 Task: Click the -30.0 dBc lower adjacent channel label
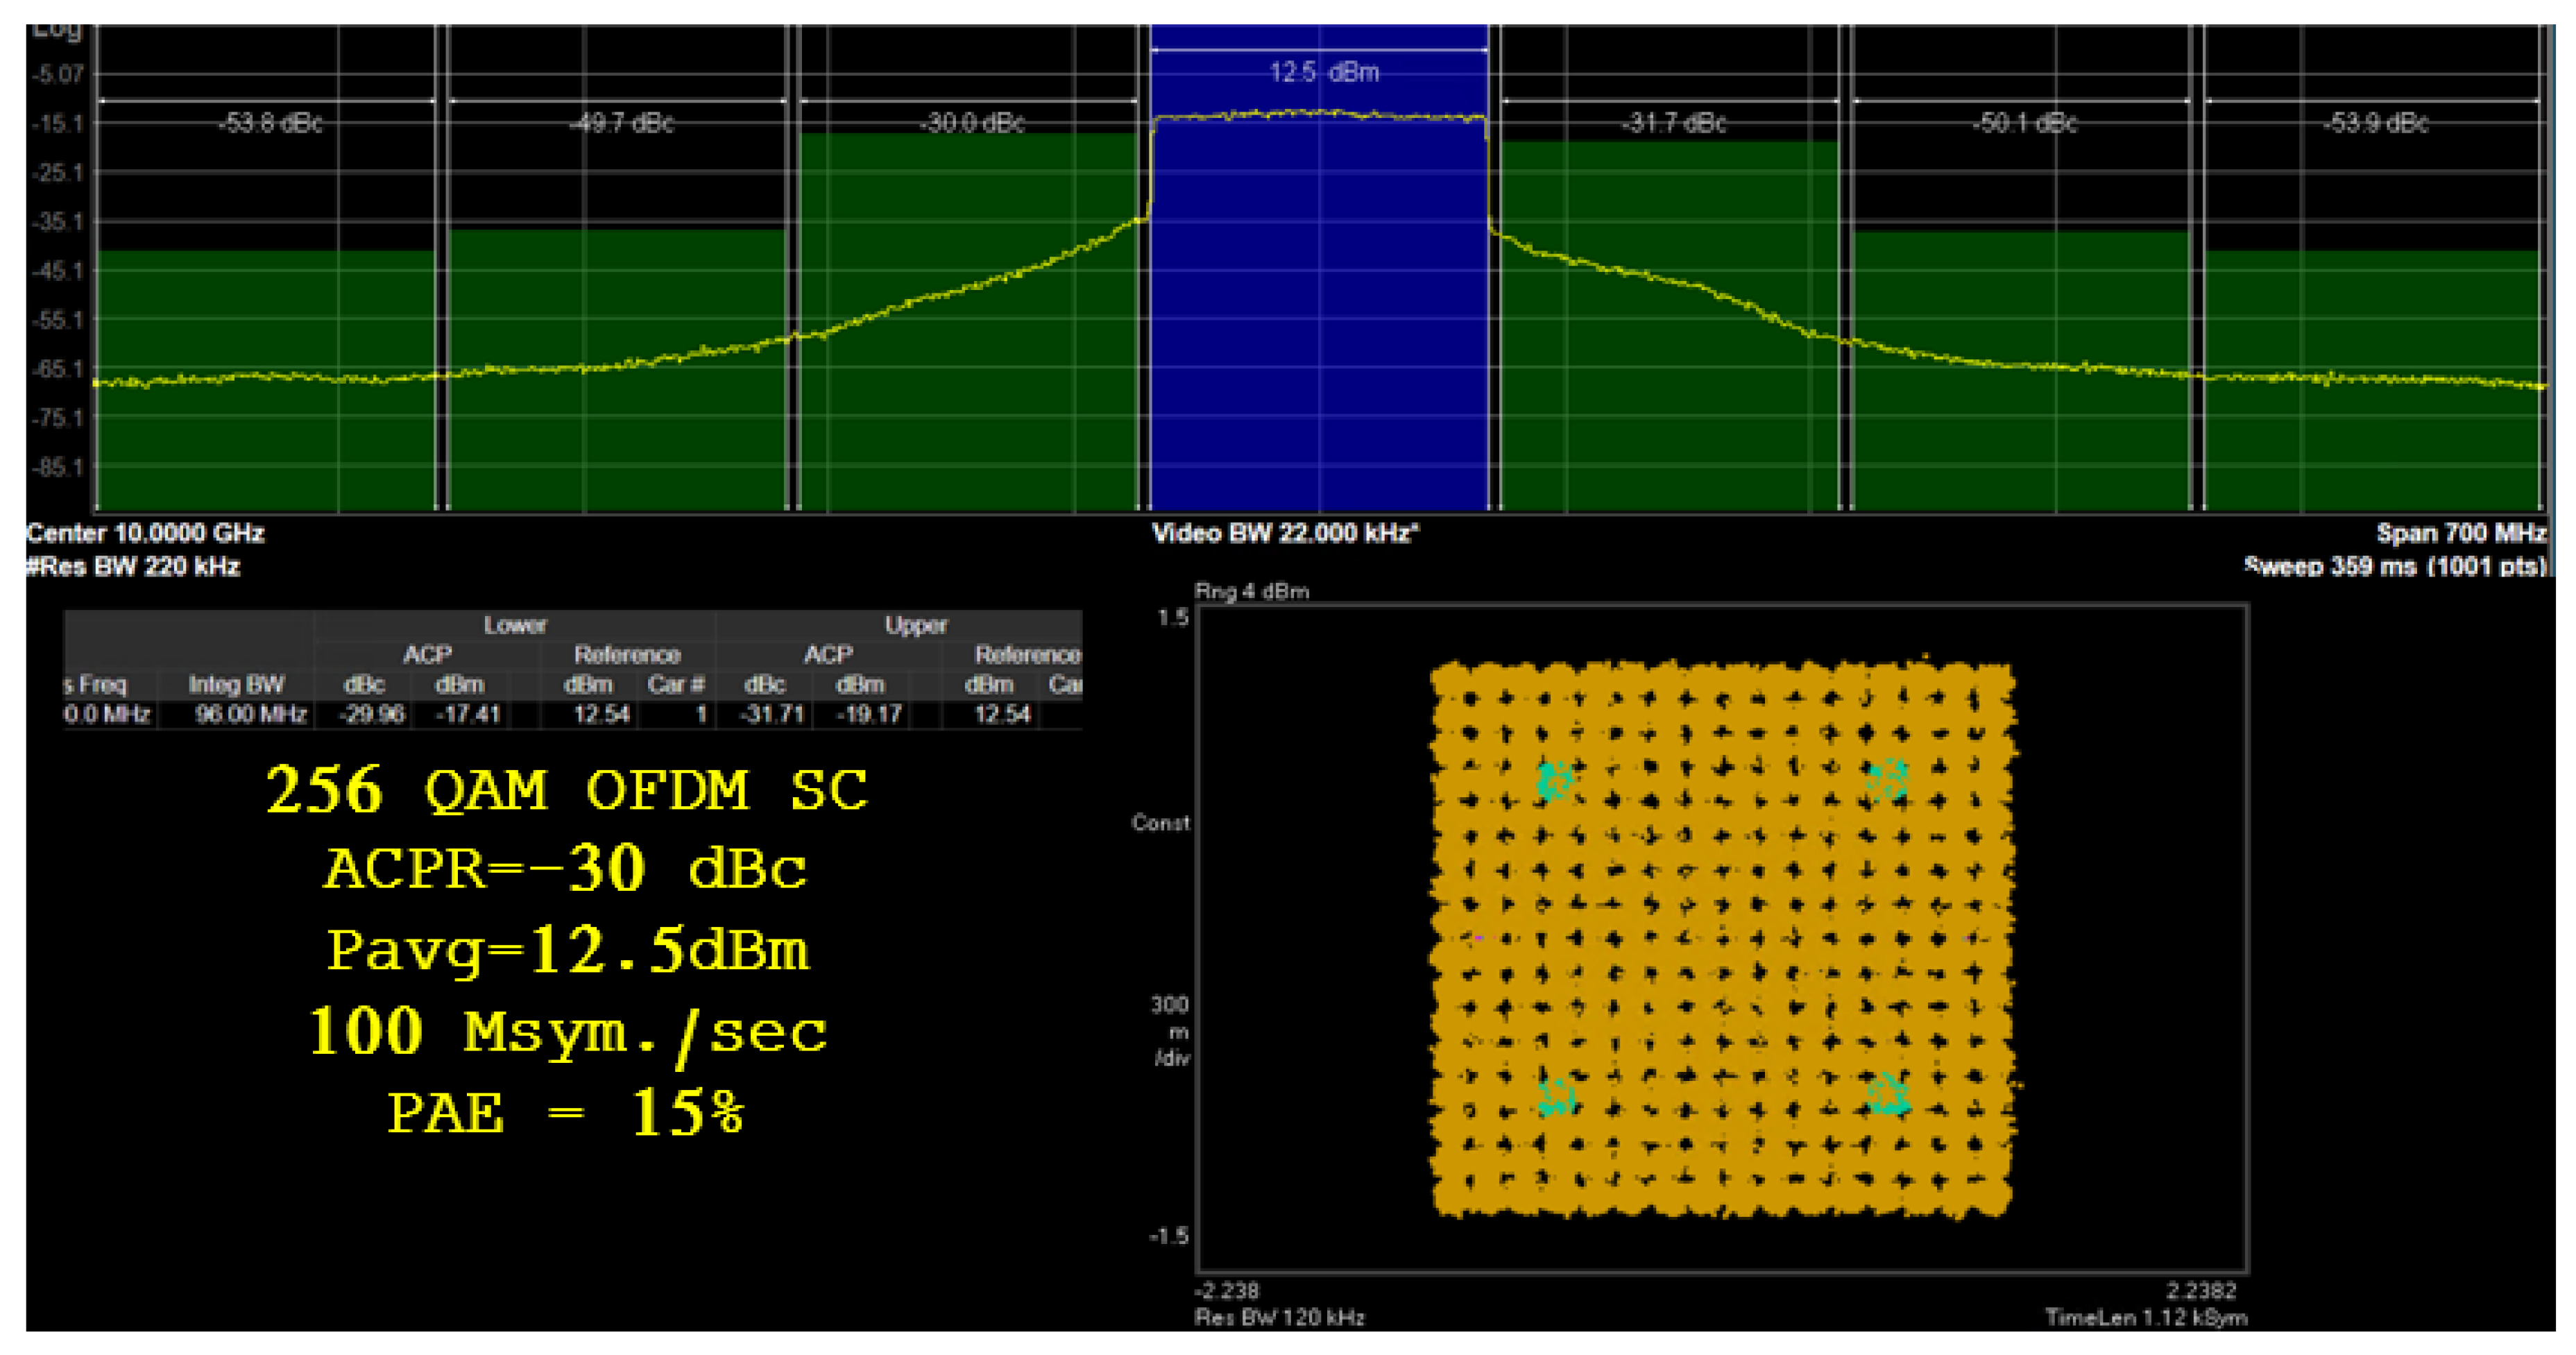click(x=972, y=123)
